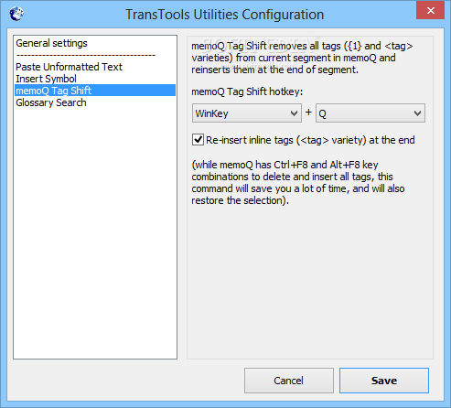This screenshot has width=451, height=408.
Task: Save the configuration settings
Action: [384, 381]
